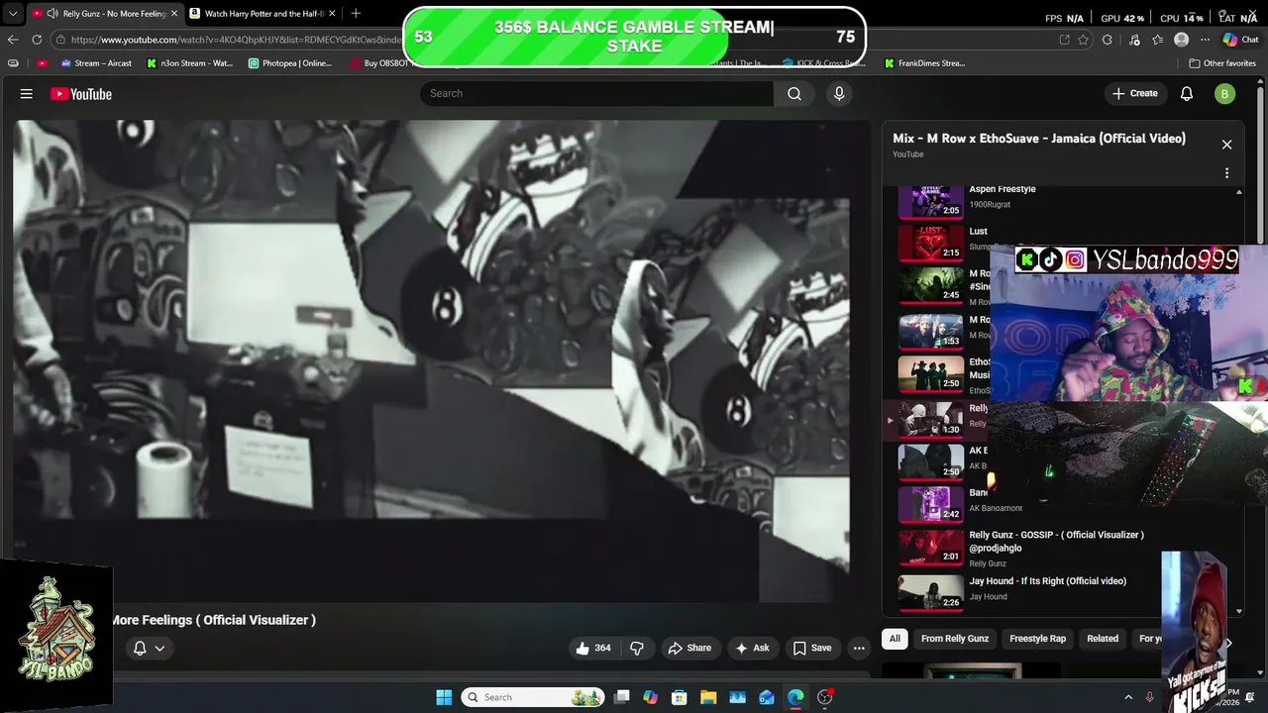Open n3on Stream bookmark
Image resolution: width=1268 pixels, height=713 pixels.
[190, 63]
